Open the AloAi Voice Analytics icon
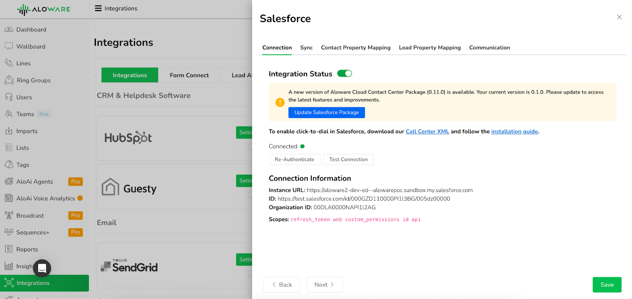632x299 pixels. [9, 198]
